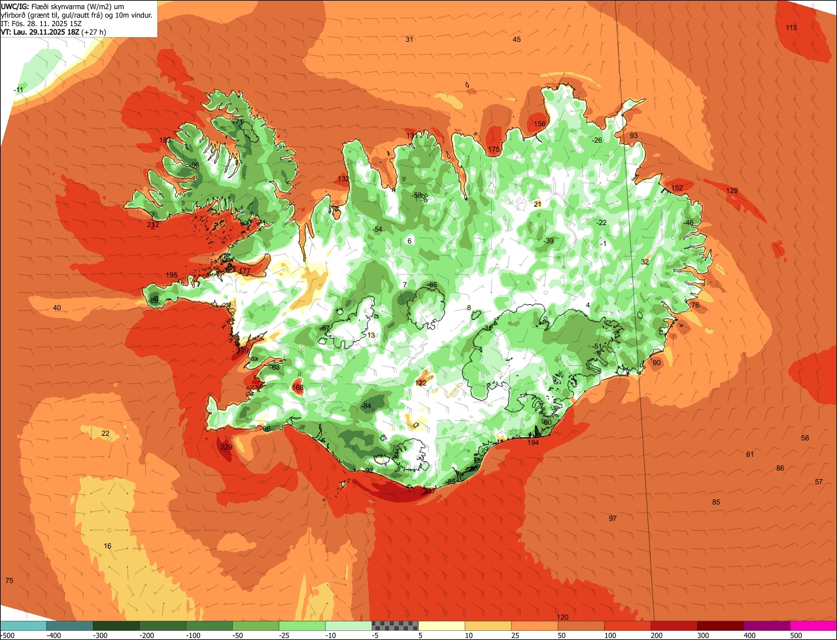Click the map value 86 over the eastern ocean
This screenshot has width=837, height=640.
tap(780, 468)
